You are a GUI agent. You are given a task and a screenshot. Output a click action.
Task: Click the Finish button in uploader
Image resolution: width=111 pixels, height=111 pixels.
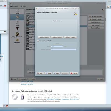[x=65, y=73]
